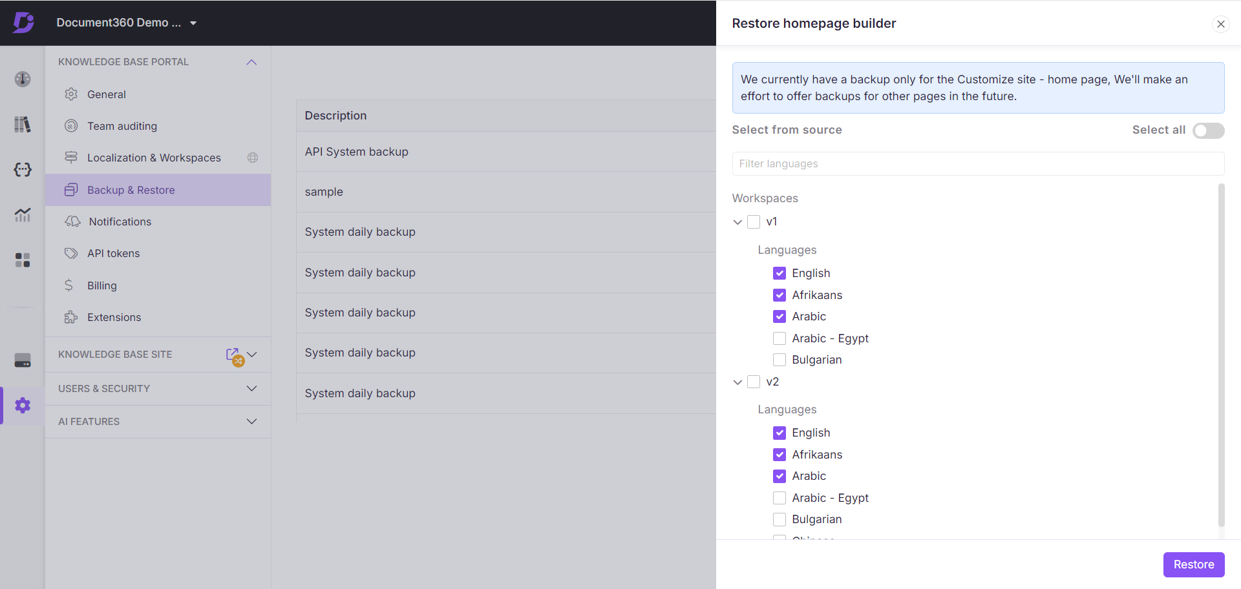1241x589 pixels.
Task: Select Backup & Restore menu item
Action: [158, 190]
